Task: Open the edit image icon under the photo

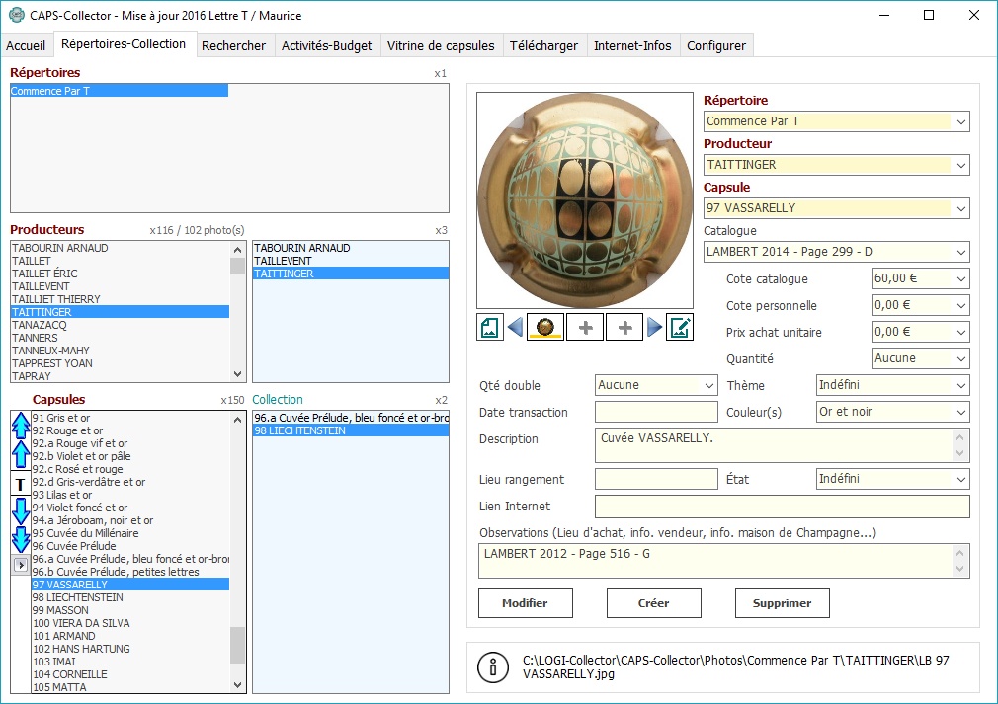Action: tap(680, 328)
